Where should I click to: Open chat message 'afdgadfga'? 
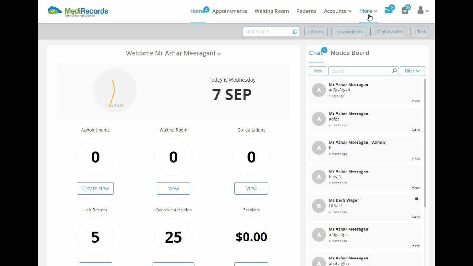tap(365, 236)
